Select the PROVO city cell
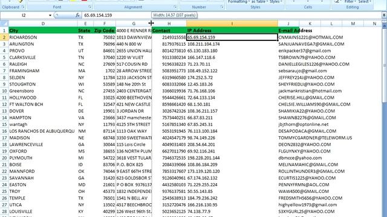387x217 pixels. [43, 51]
